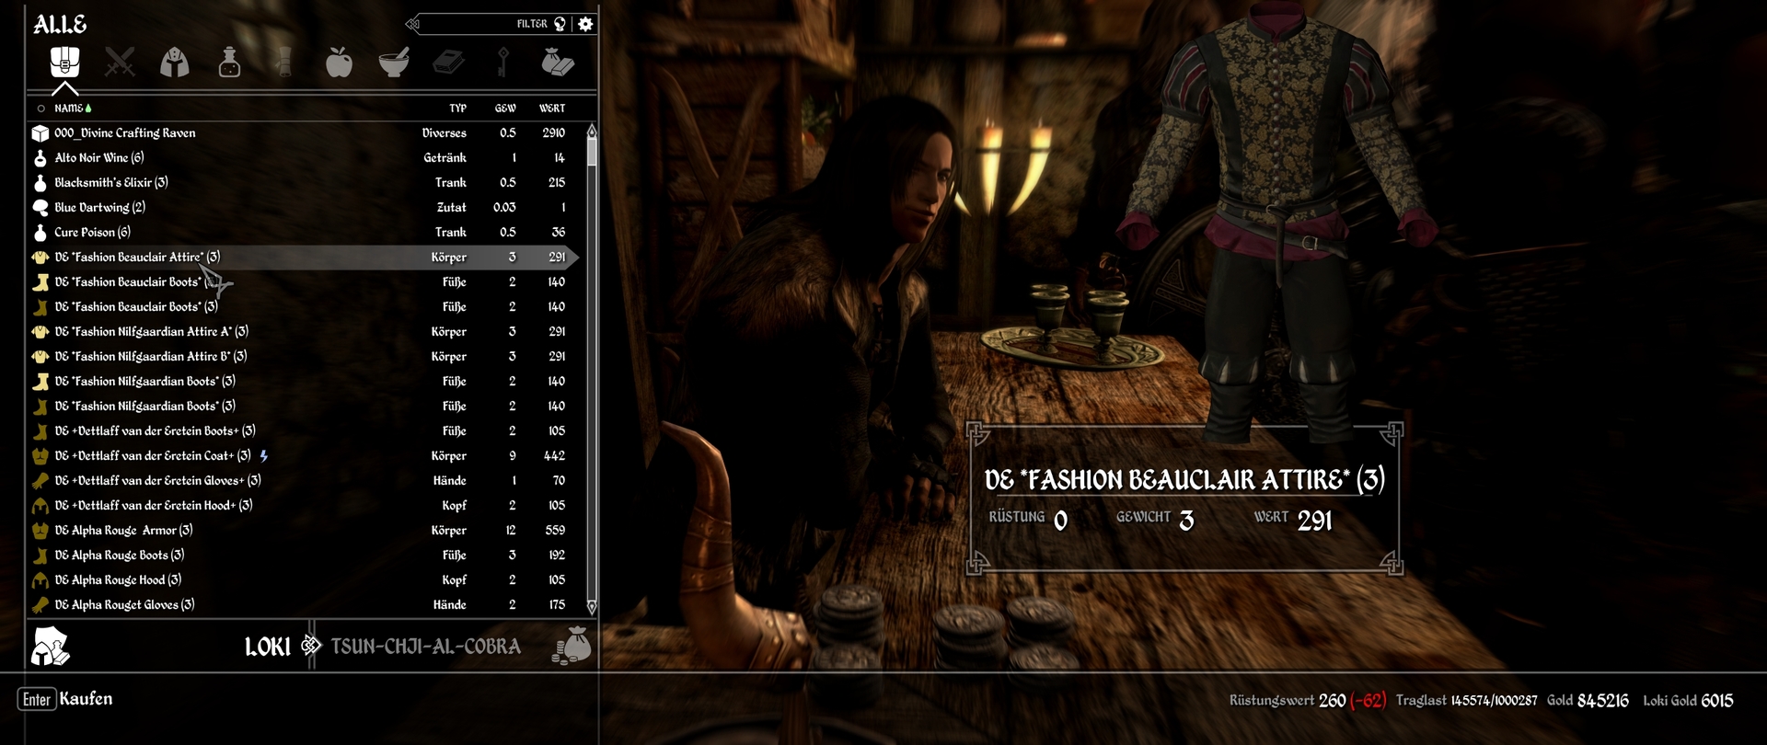The width and height of the screenshot is (1767, 745).
Task: Select the All items backpack category icon
Action: [64, 63]
